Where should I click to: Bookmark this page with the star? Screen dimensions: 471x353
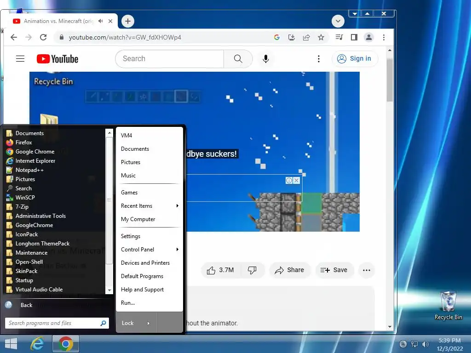(x=321, y=37)
